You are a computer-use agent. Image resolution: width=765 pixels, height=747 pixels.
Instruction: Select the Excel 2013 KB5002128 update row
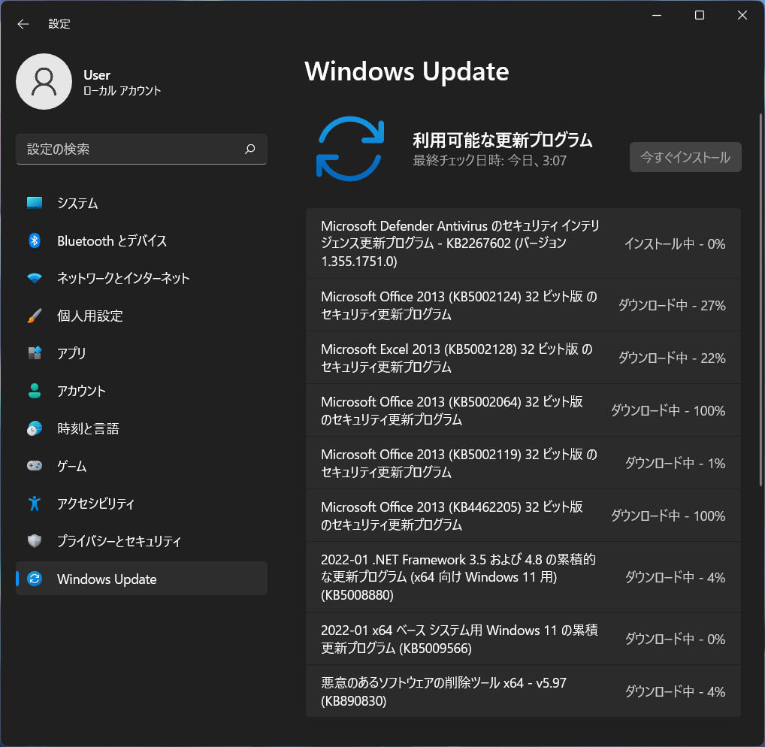523,358
